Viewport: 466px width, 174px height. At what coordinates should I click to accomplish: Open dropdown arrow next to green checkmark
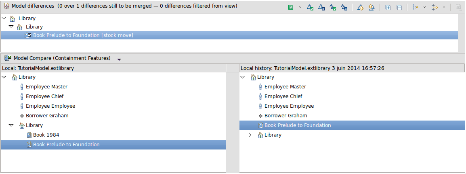pos(300,7)
